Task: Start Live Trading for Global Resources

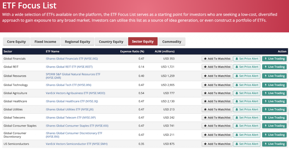Action: click(x=275, y=76)
